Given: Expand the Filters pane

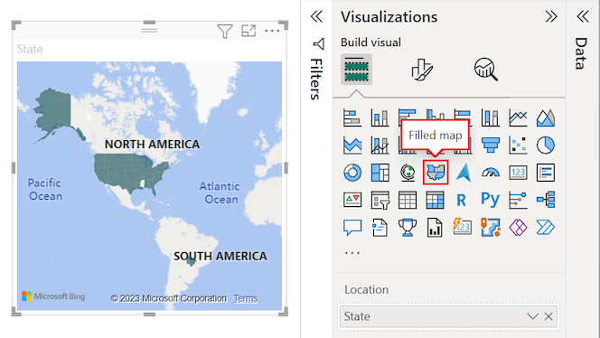Looking at the screenshot, I should [316, 16].
